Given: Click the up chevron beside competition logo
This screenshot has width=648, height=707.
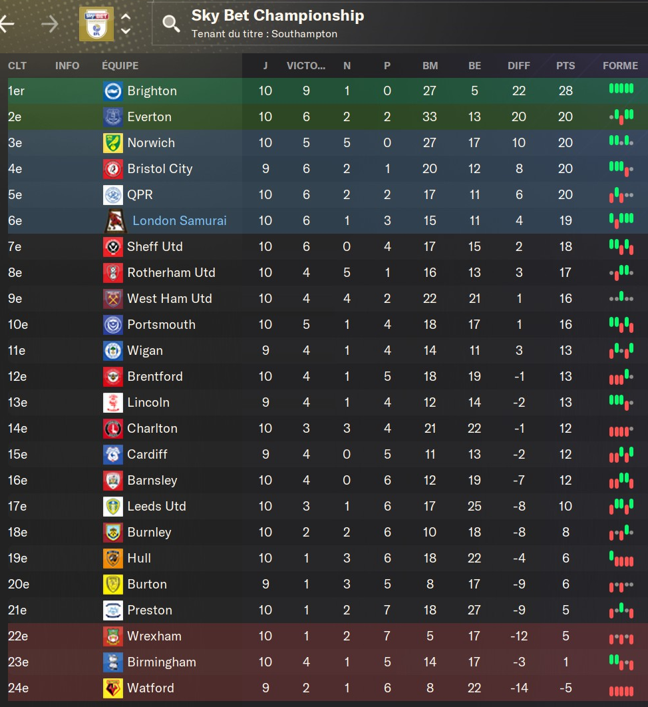Looking at the screenshot, I should 125,17.
